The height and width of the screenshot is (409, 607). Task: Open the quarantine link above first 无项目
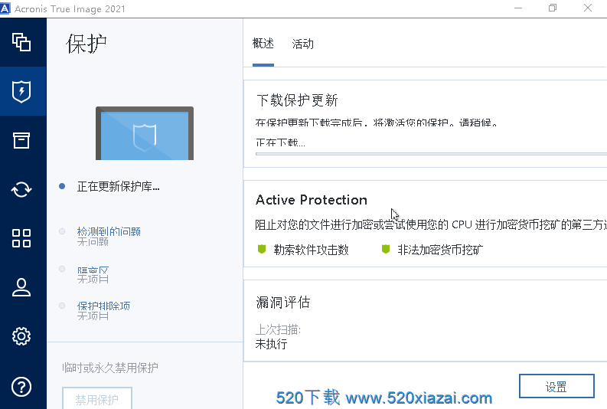(93, 270)
